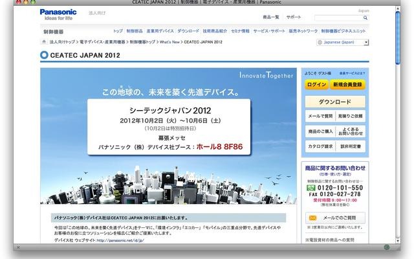
Task: Click the CEATEC city banner image
Action: click(x=168, y=136)
